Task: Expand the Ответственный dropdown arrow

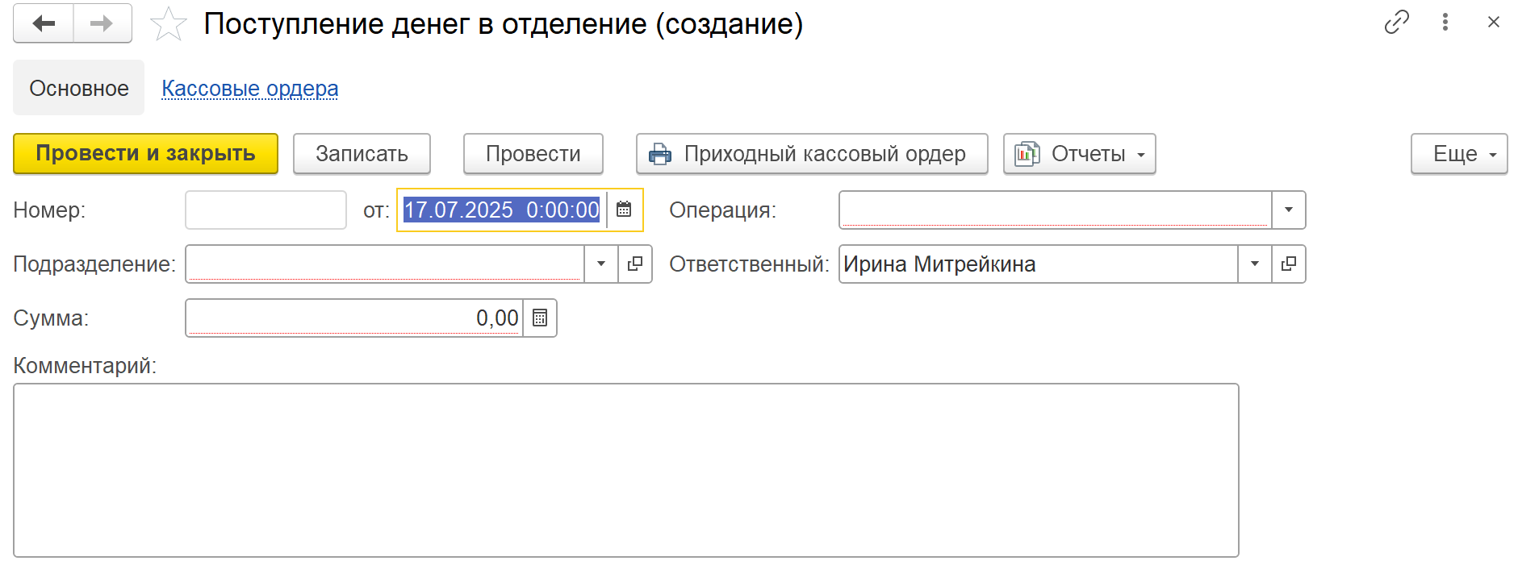Action: [x=1255, y=264]
